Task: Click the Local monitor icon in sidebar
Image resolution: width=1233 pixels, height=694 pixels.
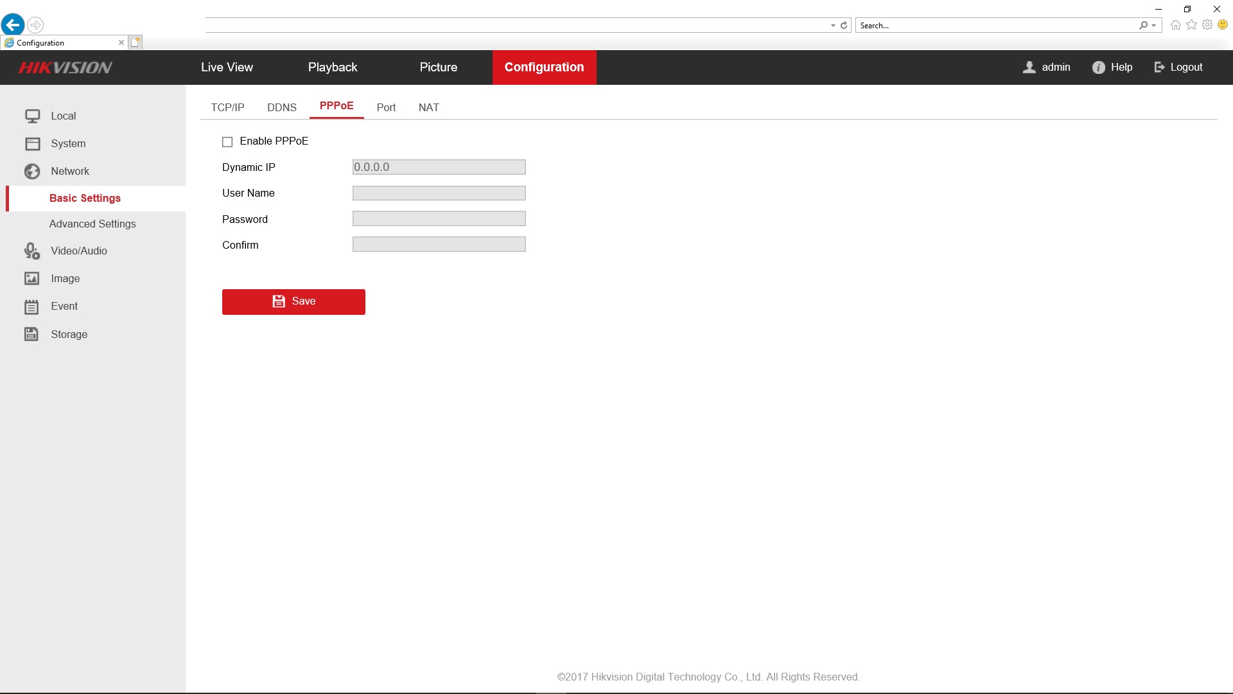Action: [x=32, y=116]
